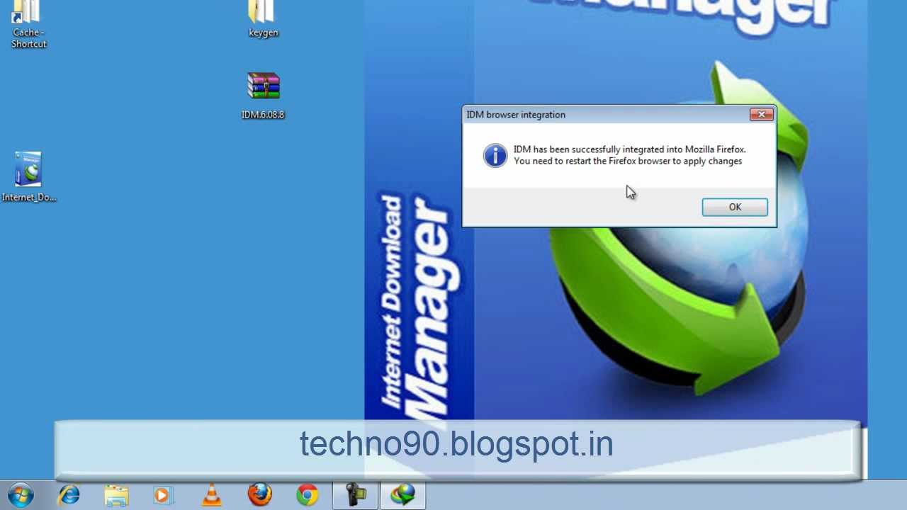Screen dimensions: 907x510
Task: Close the IDM browser integration dialog
Action: (762, 114)
